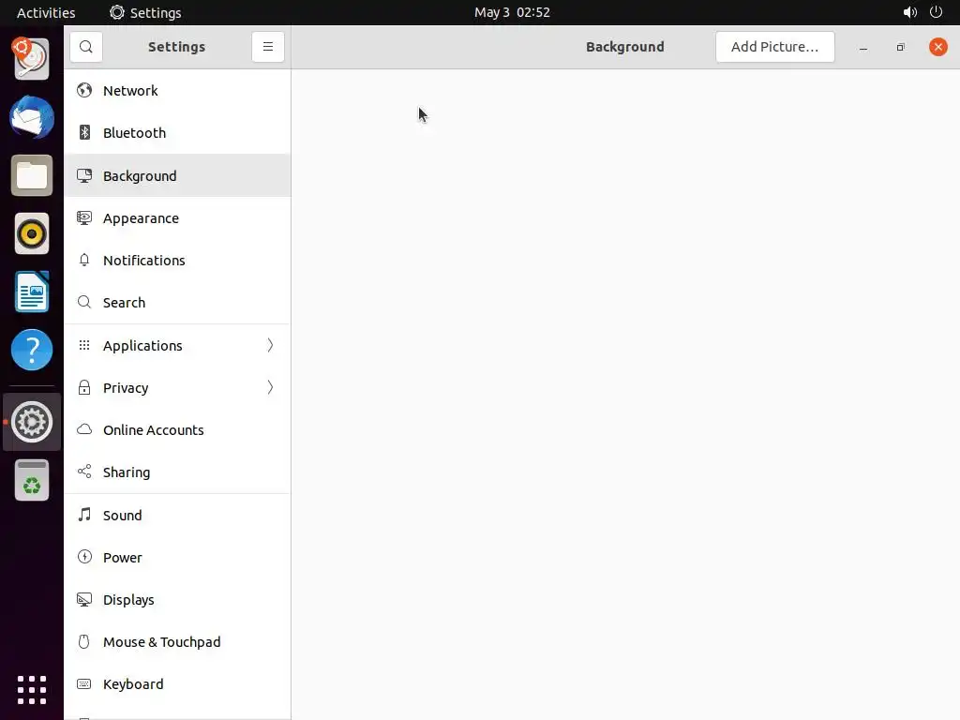Open Help from the dock

[x=32, y=351]
